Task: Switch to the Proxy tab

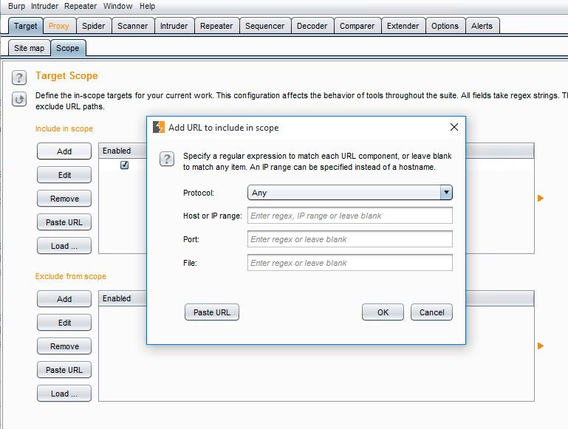Action: point(58,26)
